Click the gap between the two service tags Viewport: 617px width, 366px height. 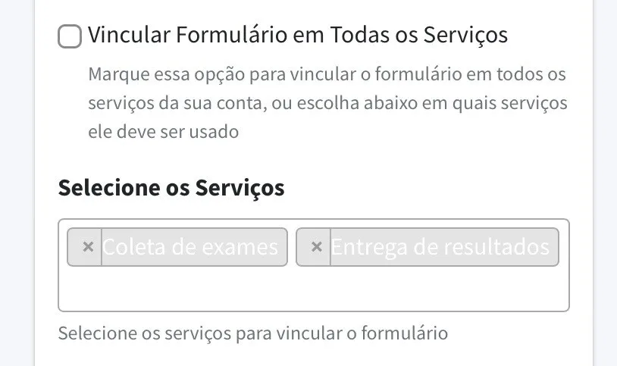pos(292,247)
